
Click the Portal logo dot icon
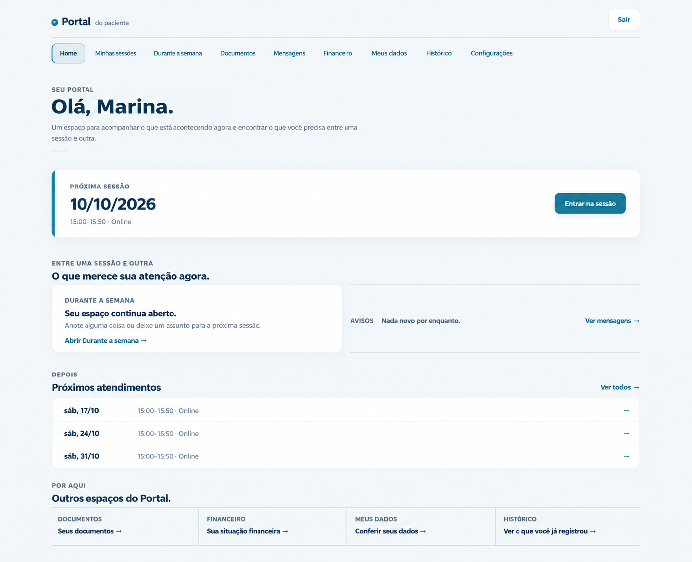(x=55, y=22)
